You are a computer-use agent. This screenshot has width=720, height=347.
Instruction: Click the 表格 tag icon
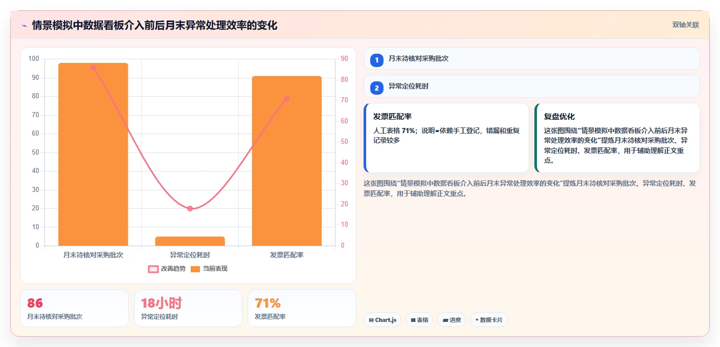point(413,320)
